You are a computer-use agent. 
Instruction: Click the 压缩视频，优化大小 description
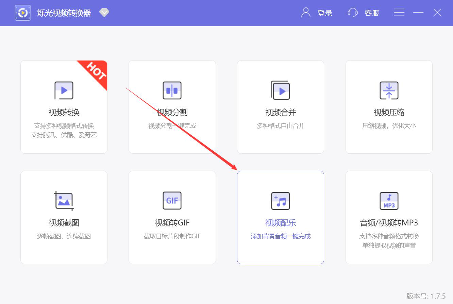point(389,126)
